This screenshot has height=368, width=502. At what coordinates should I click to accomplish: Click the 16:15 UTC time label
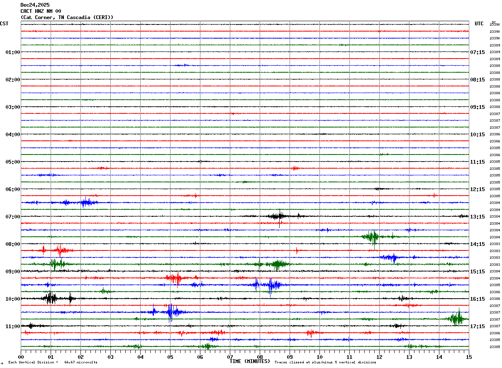coord(478,299)
